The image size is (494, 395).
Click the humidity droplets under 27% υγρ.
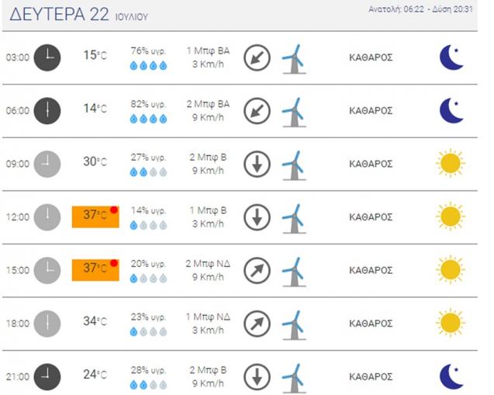[148, 172]
